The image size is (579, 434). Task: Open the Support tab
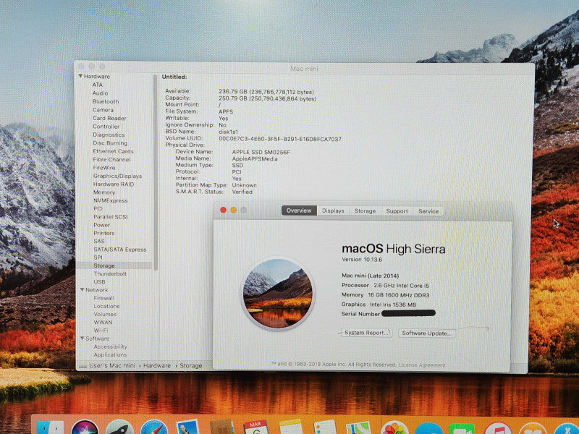[397, 211]
